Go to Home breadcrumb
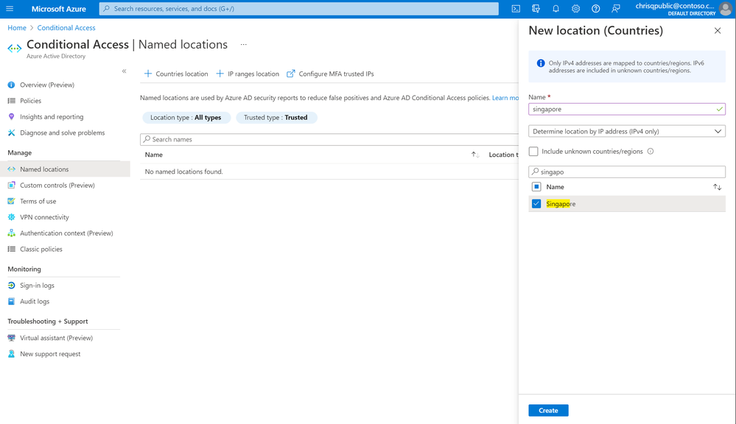 click(x=17, y=28)
